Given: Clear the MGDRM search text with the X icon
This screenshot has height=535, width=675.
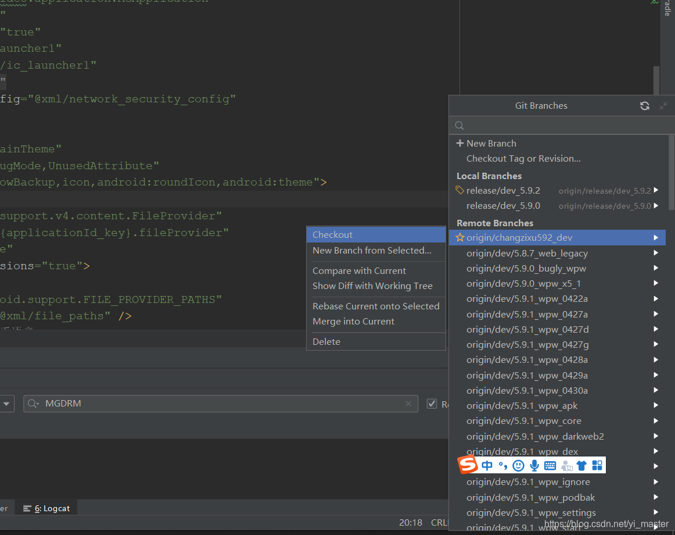Looking at the screenshot, I should [x=408, y=404].
